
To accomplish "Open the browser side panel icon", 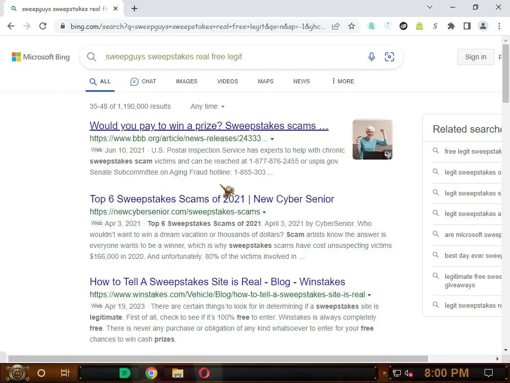I will pos(467,26).
